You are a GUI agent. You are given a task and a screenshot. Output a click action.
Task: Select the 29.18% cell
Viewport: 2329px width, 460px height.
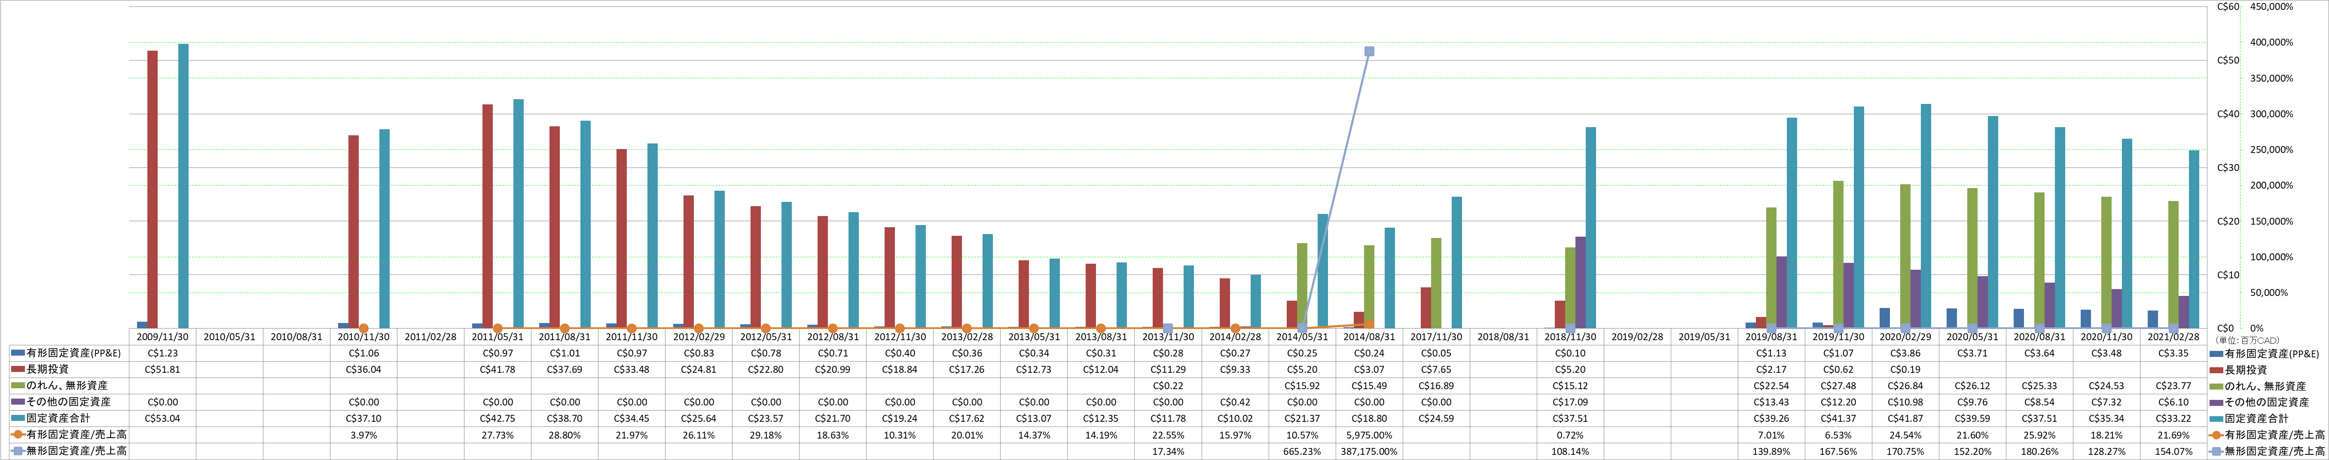pos(766,435)
